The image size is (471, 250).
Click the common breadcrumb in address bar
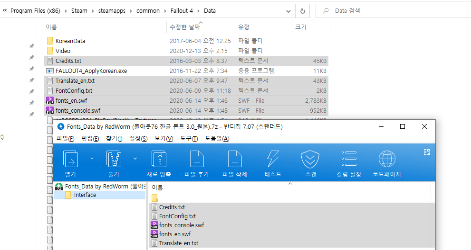tap(148, 11)
